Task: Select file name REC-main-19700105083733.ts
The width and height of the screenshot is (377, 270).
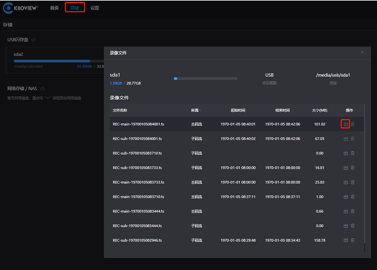Action: click(x=139, y=182)
